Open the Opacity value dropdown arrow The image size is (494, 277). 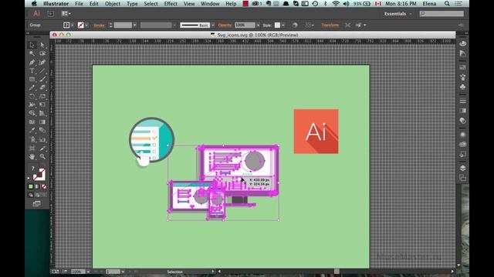(x=258, y=25)
